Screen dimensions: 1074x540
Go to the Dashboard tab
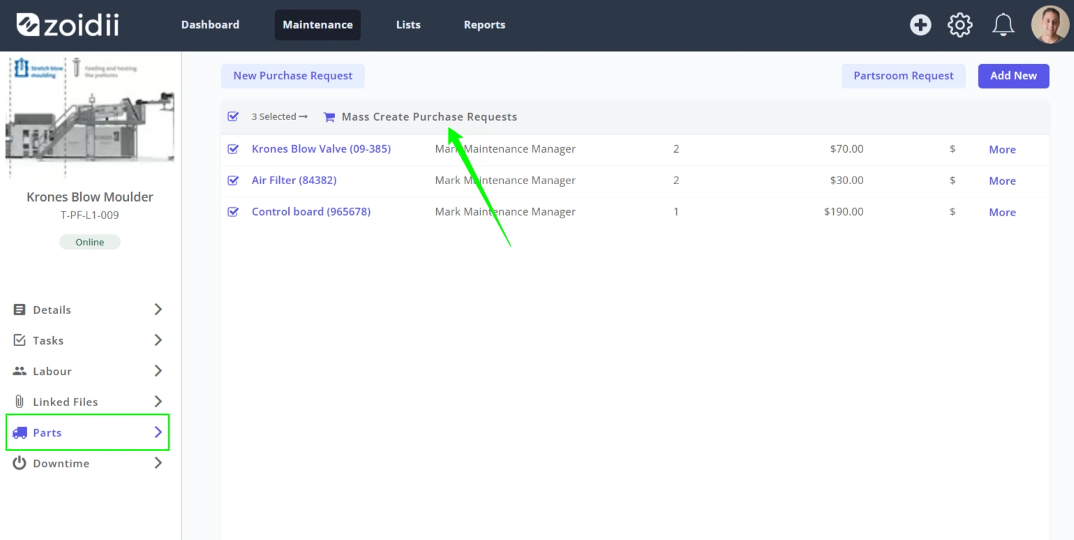210,24
